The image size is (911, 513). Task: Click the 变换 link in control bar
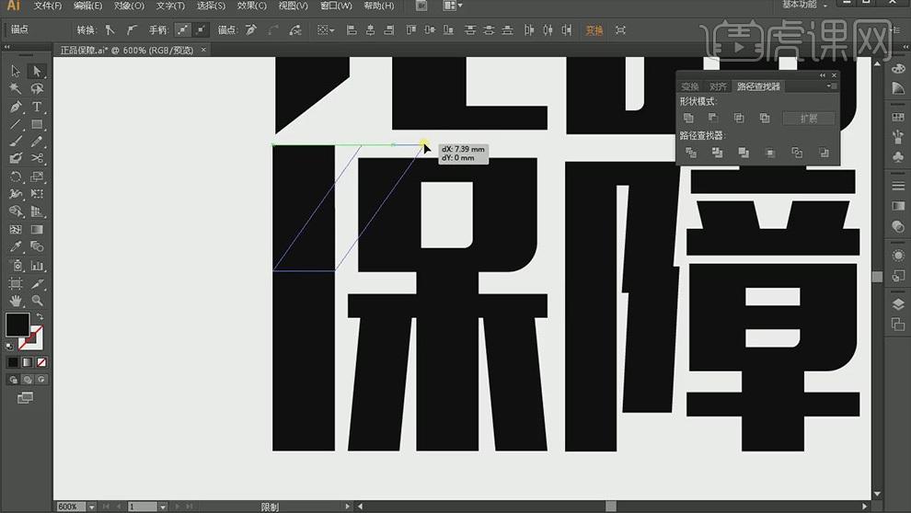(x=594, y=30)
